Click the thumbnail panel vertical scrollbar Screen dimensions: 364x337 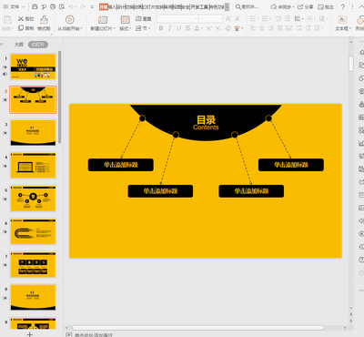tap(60, 97)
